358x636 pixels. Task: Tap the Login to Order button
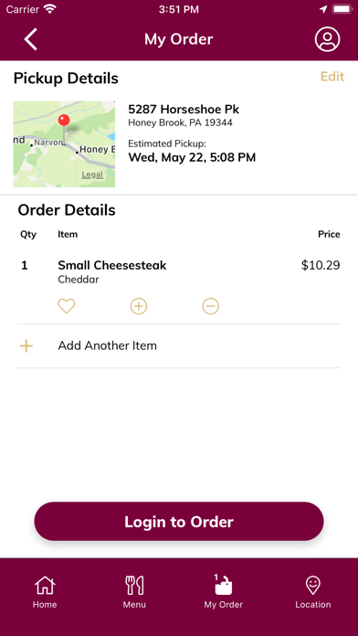pyautogui.click(x=179, y=521)
